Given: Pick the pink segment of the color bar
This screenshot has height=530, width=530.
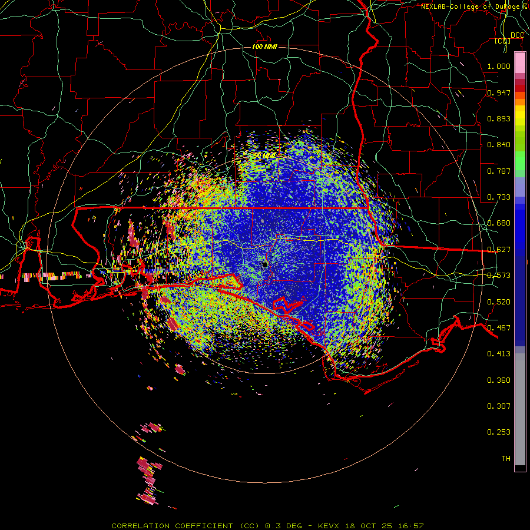Looking at the screenshot, I should [520, 63].
